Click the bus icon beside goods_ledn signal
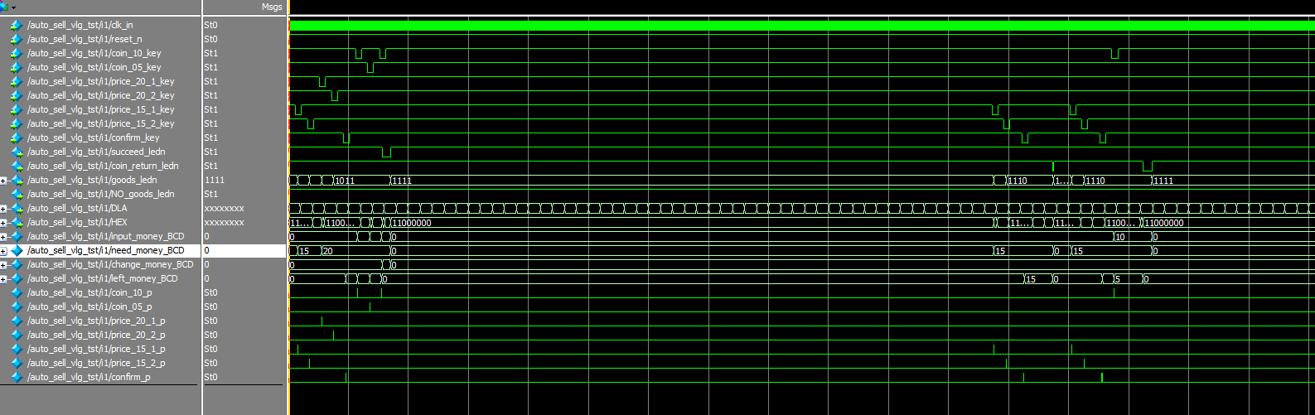This screenshot has height=415, width=1315. (17, 180)
